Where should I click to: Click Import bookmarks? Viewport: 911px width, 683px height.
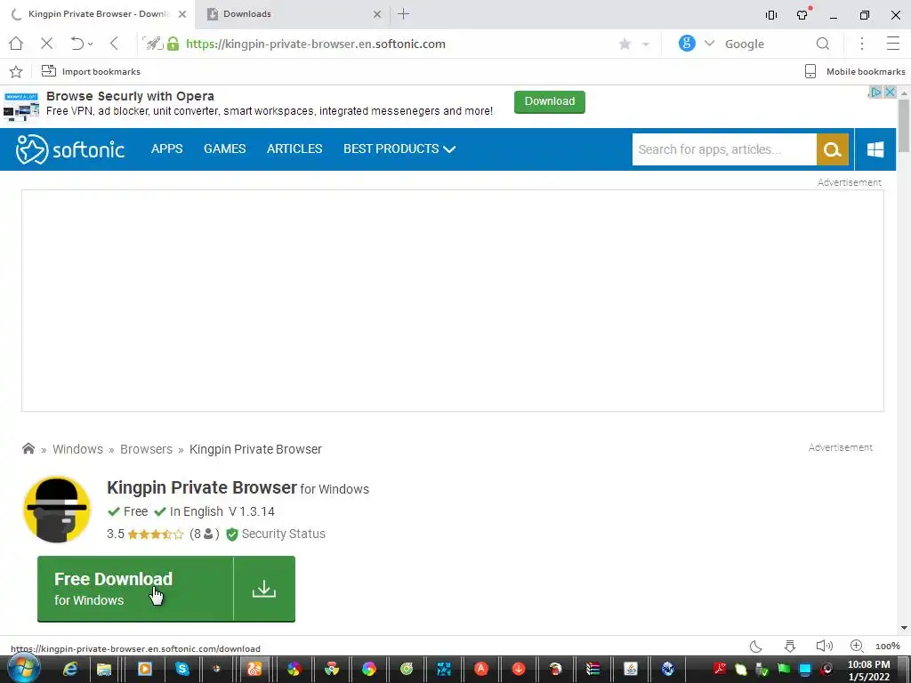(x=91, y=71)
